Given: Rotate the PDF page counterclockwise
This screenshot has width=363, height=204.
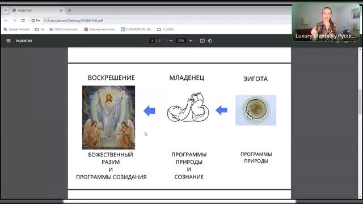Looking at the screenshot, I should [210, 41].
